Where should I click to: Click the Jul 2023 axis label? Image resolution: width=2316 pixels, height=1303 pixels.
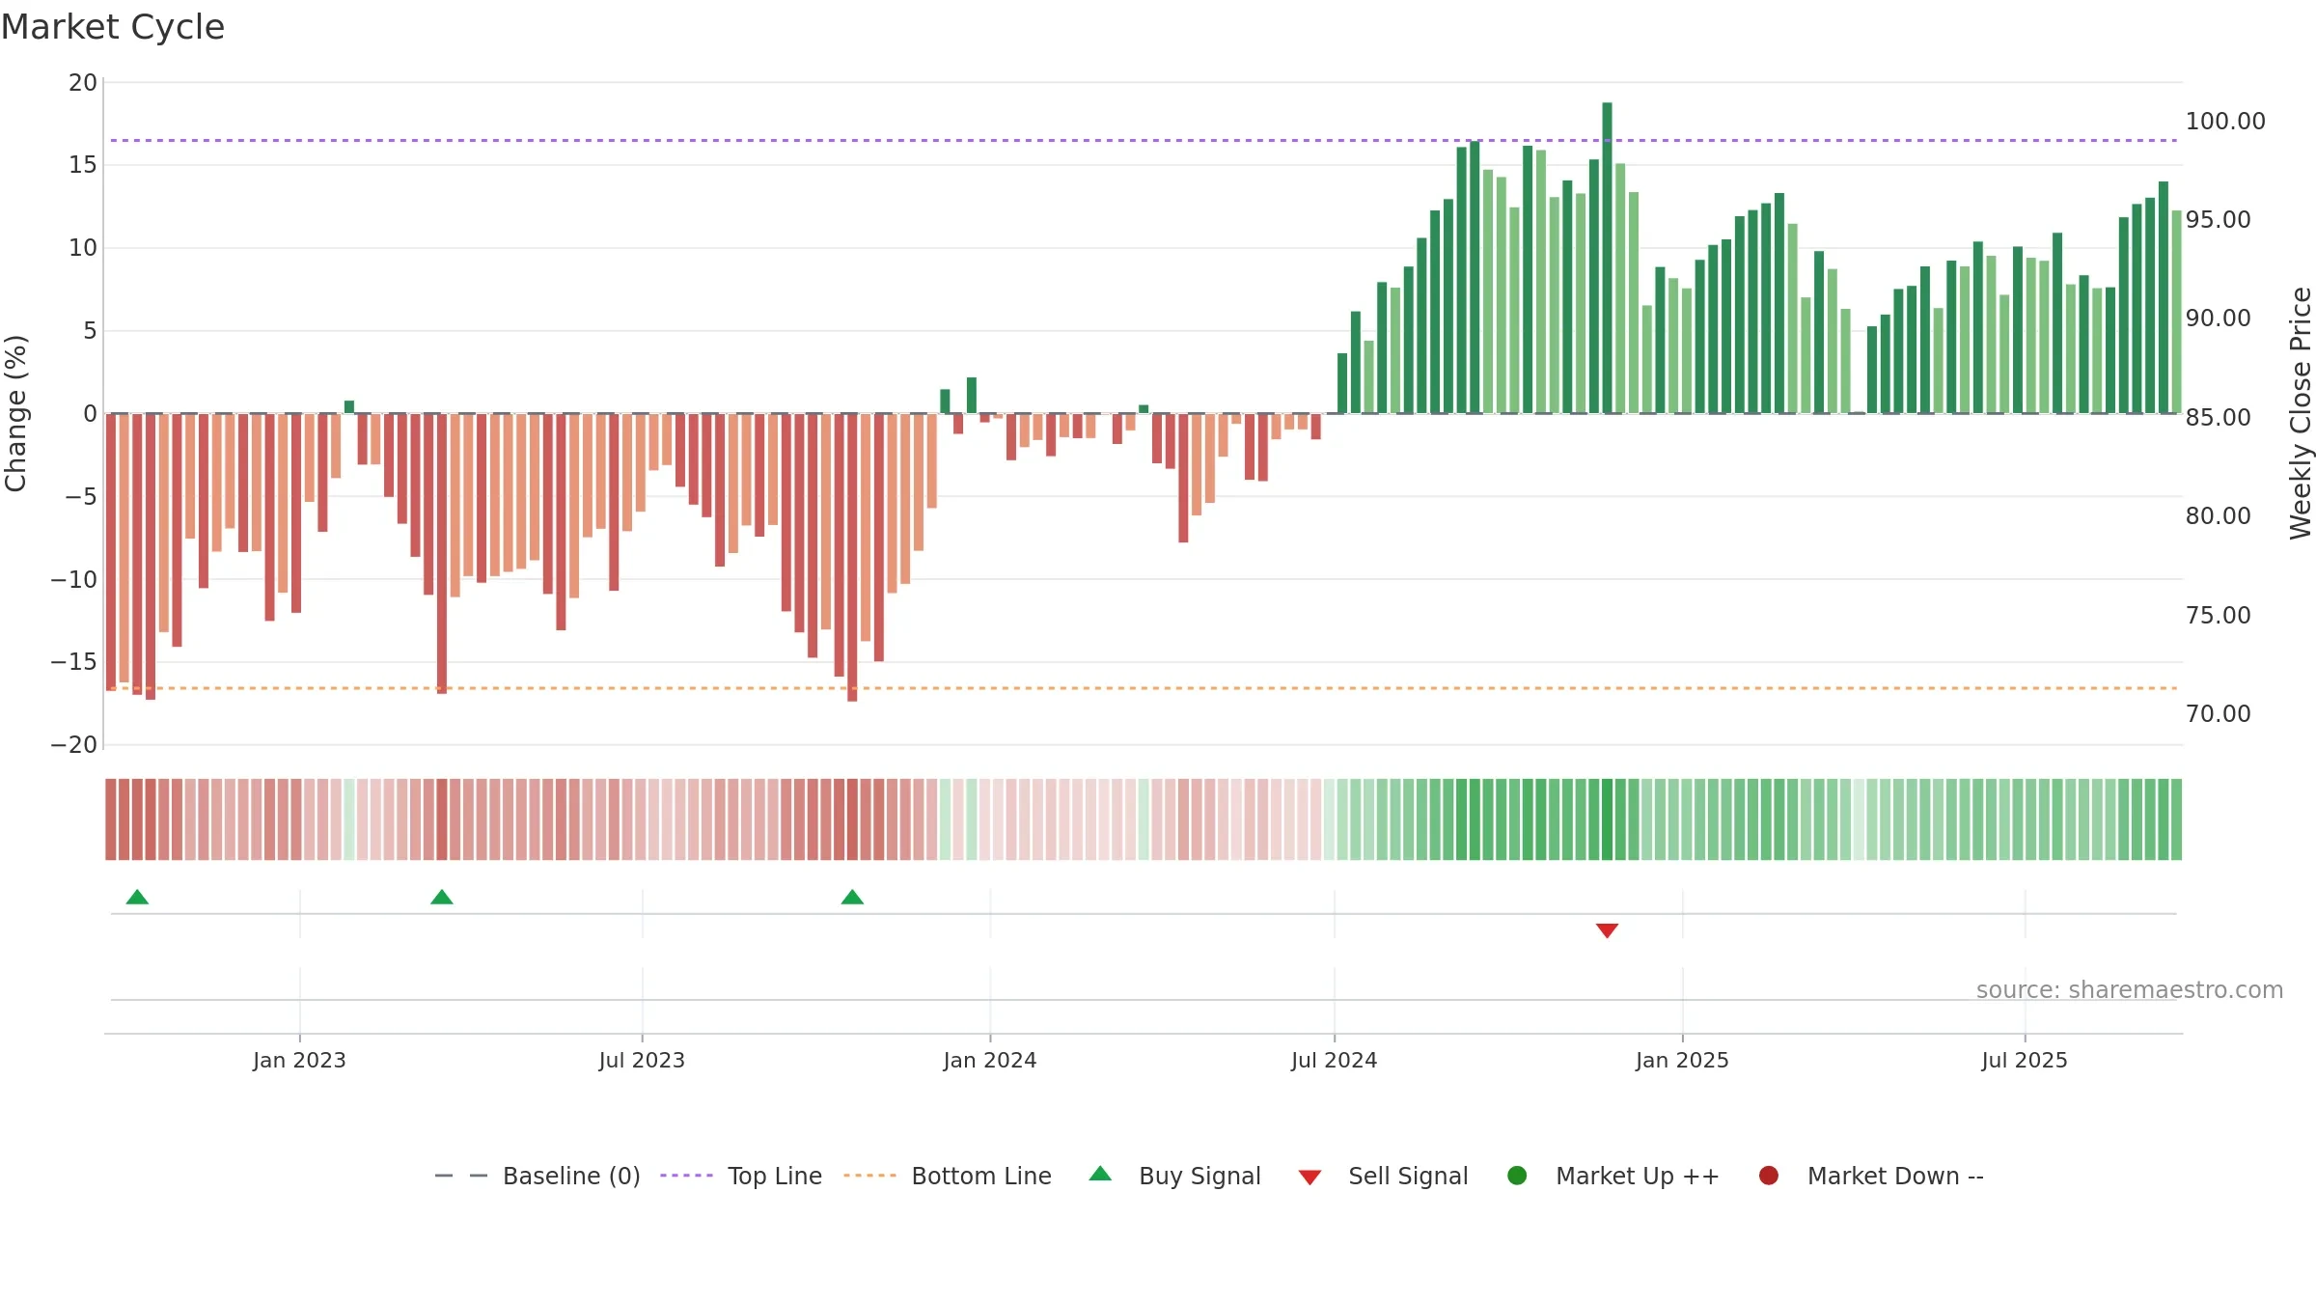[642, 1060]
